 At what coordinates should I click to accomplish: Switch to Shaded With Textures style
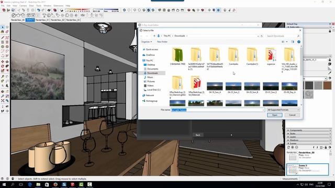pyautogui.click(x=149, y=10)
